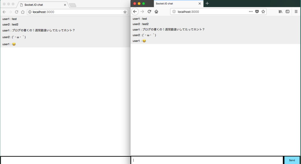
Task: Open the Firefox hamburger menu
Action: coord(296,11)
